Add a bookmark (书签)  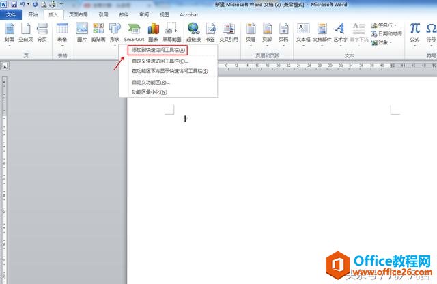[210, 32]
